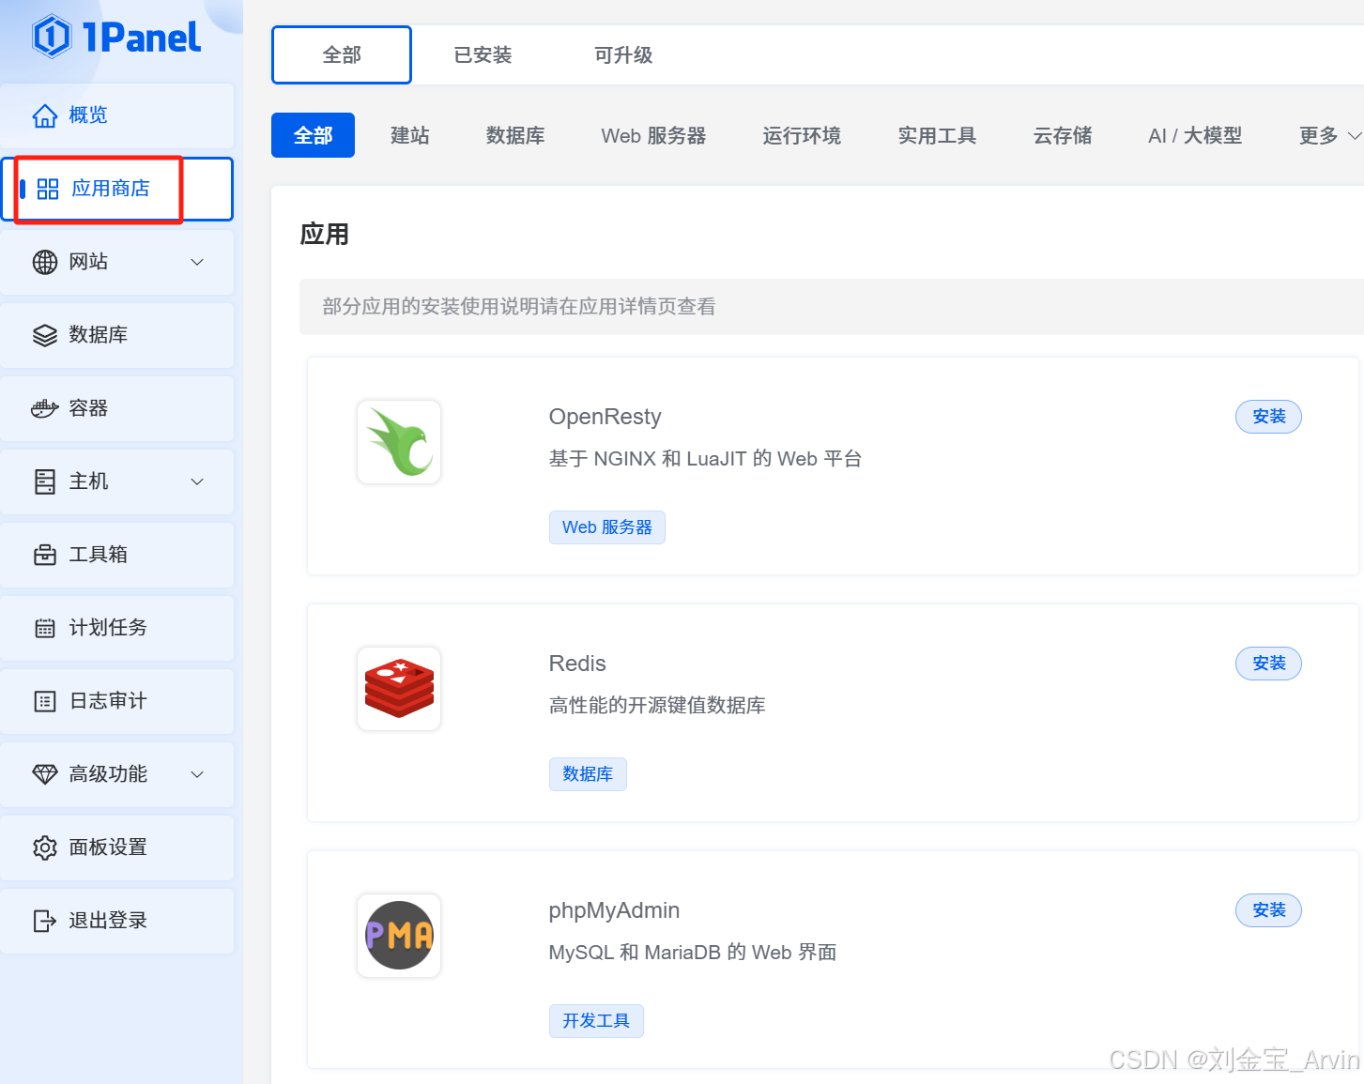Click 退出登录 to log out

click(x=117, y=921)
